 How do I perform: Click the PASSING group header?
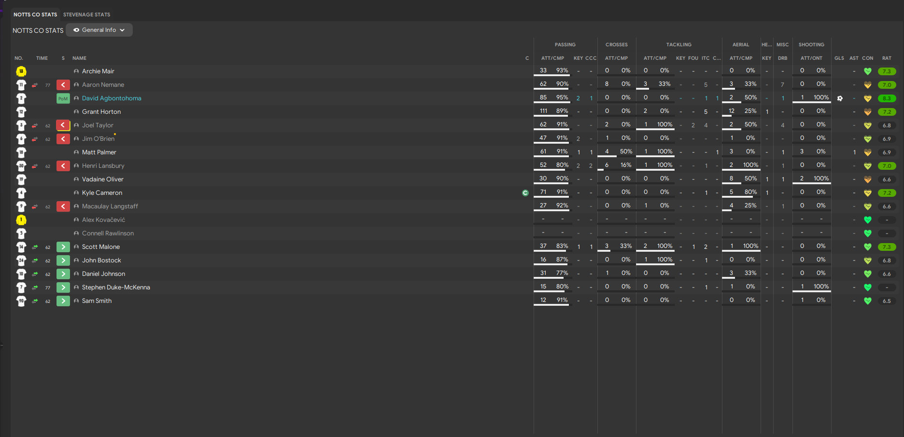pos(565,44)
